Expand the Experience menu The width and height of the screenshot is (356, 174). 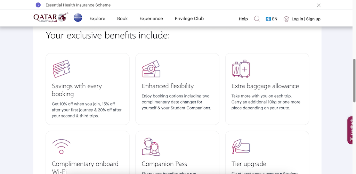(151, 19)
